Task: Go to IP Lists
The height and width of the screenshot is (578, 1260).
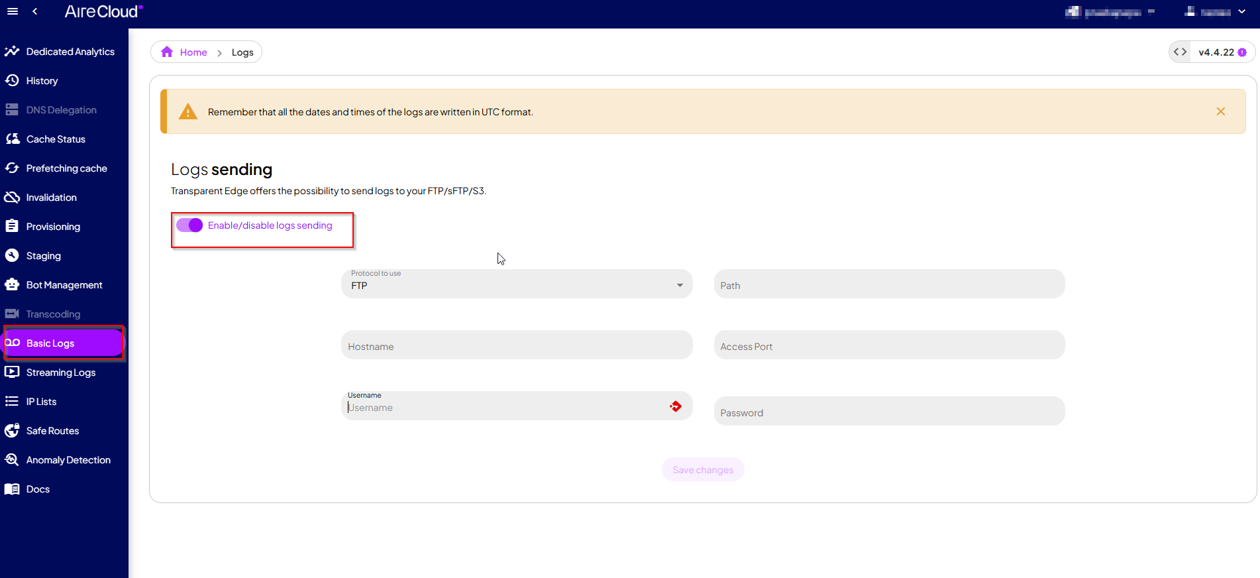Action: (x=64, y=401)
